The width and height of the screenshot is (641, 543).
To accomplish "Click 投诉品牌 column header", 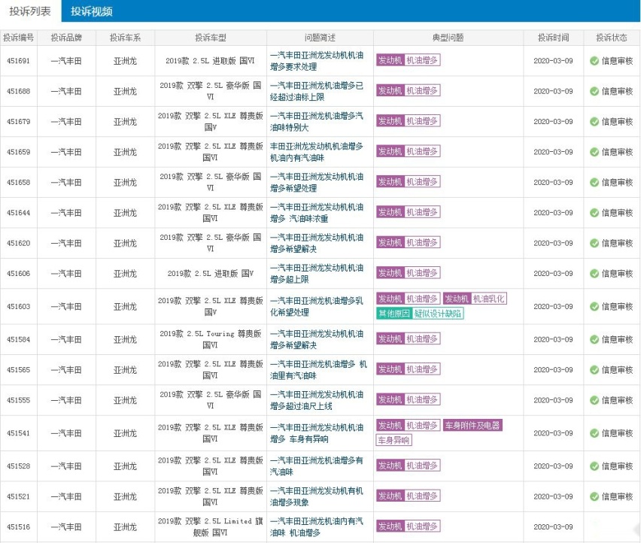I will tap(66, 38).
